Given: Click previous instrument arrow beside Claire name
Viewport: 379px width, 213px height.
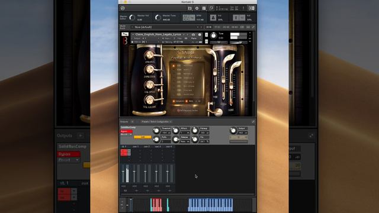Looking at the screenshot, I should tap(184, 35).
